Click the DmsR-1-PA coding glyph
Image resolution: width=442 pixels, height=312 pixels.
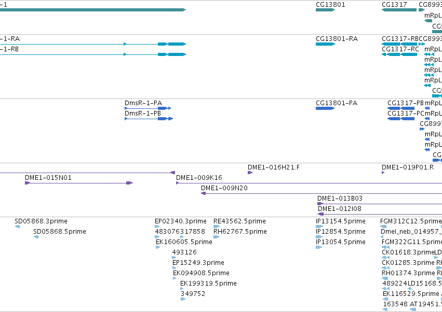click(x=148, y=108)
